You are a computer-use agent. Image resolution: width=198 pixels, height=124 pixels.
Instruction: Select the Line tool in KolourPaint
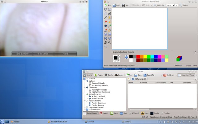click(x=105, y=18)
